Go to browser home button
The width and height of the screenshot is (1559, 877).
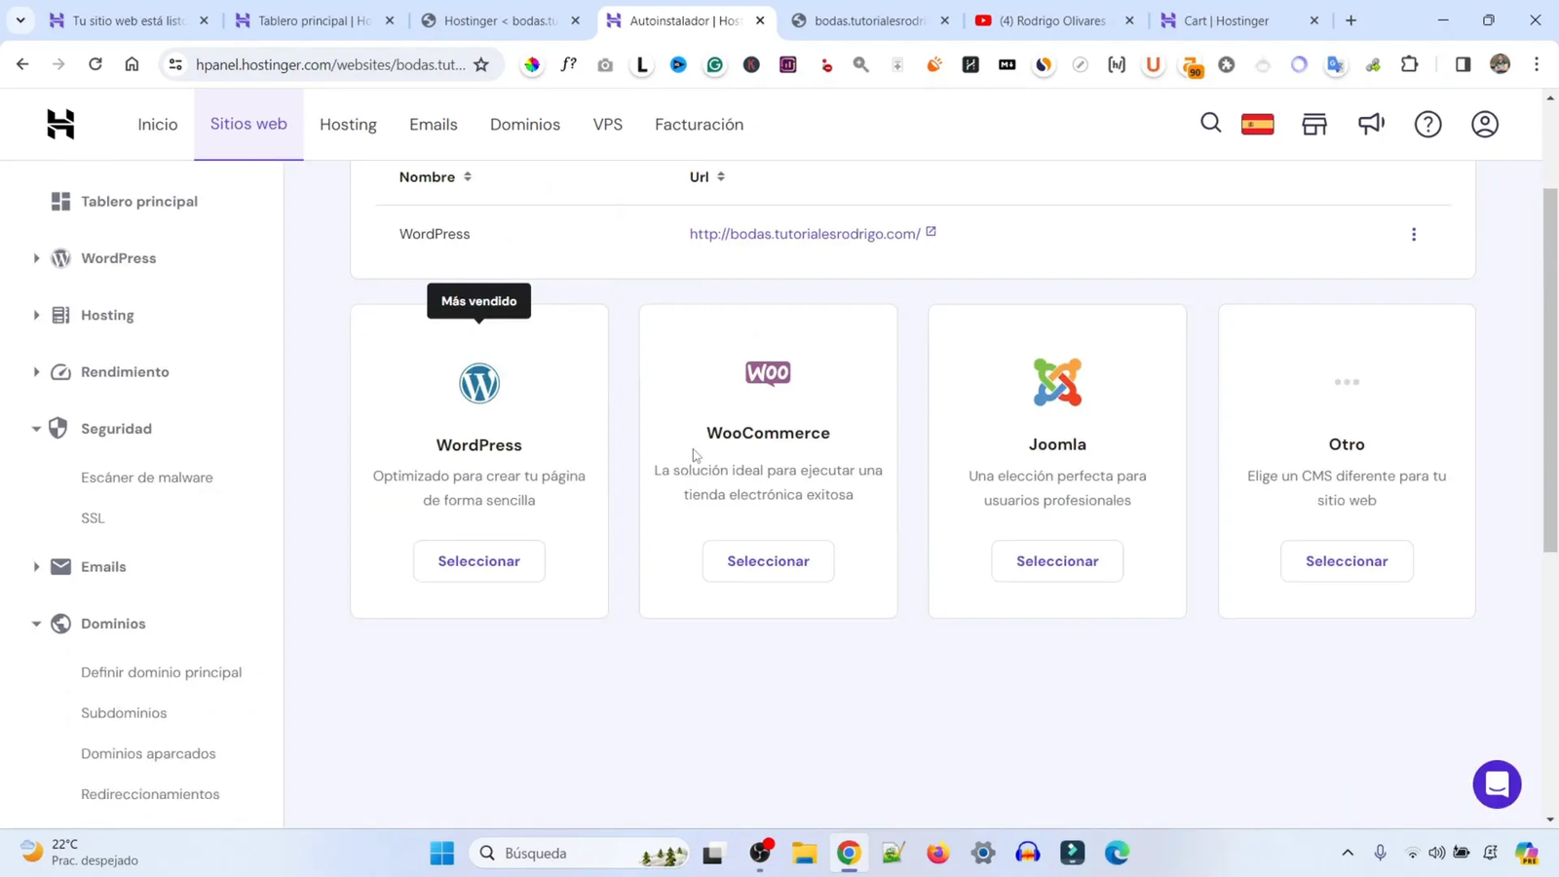[x=132, y=64]
